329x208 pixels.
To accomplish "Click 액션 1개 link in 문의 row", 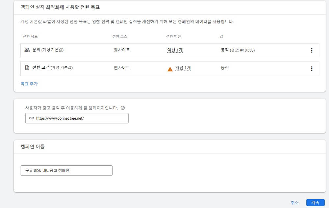I will 175,50.
